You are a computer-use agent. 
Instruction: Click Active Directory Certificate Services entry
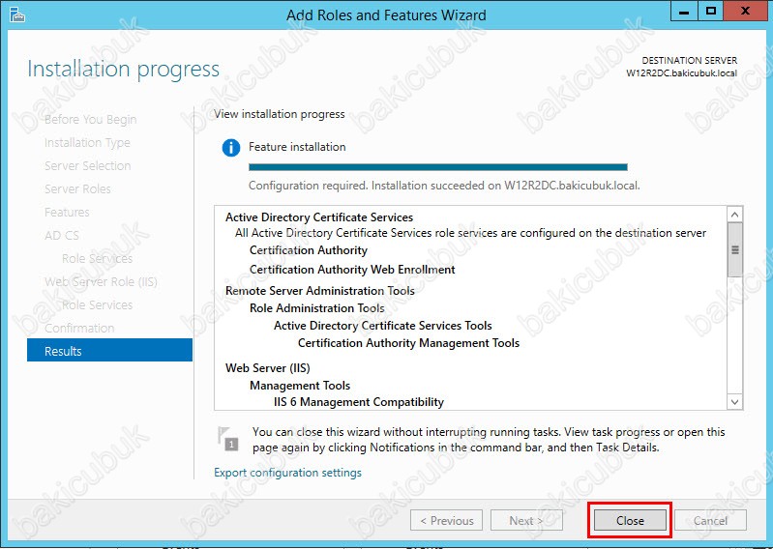pos(319,217)
